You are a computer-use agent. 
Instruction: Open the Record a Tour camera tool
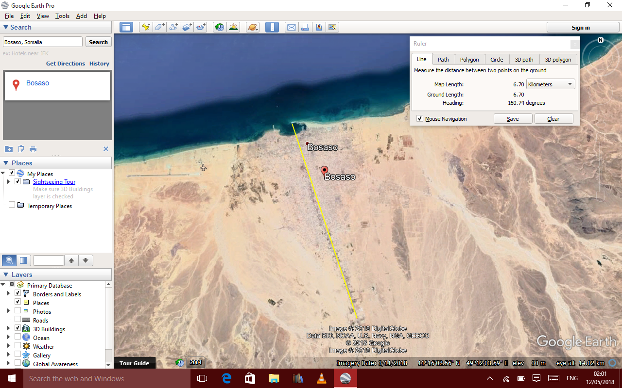pyautogui.click(x=201, y=28)
